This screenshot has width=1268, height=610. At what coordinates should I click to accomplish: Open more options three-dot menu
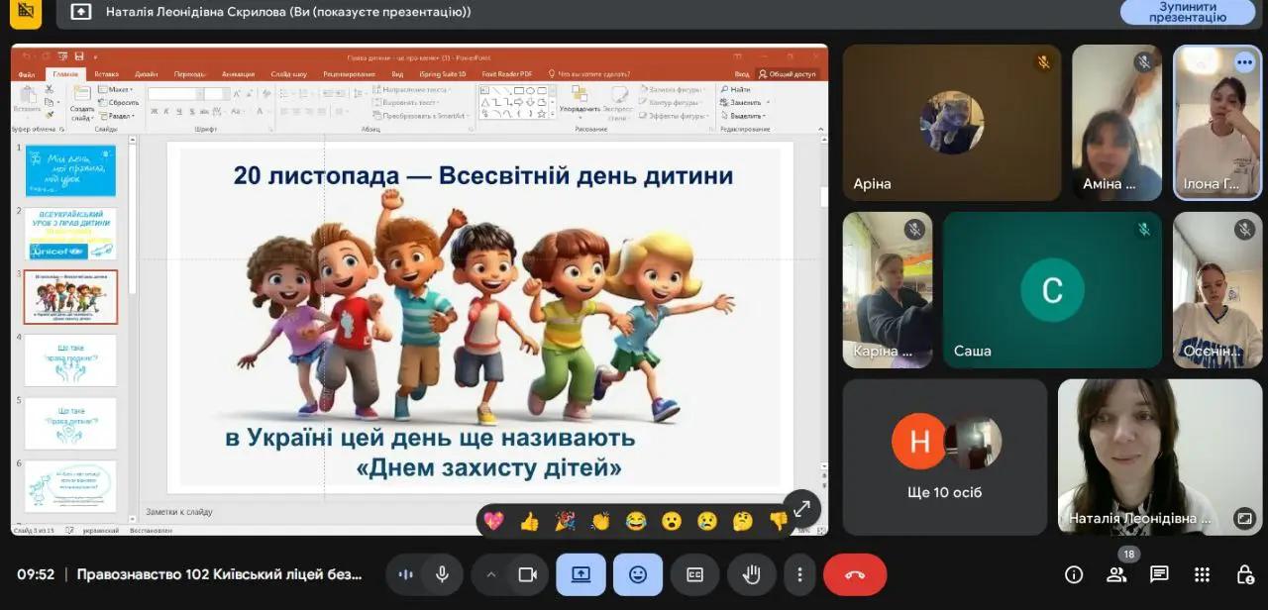[799, 574]
